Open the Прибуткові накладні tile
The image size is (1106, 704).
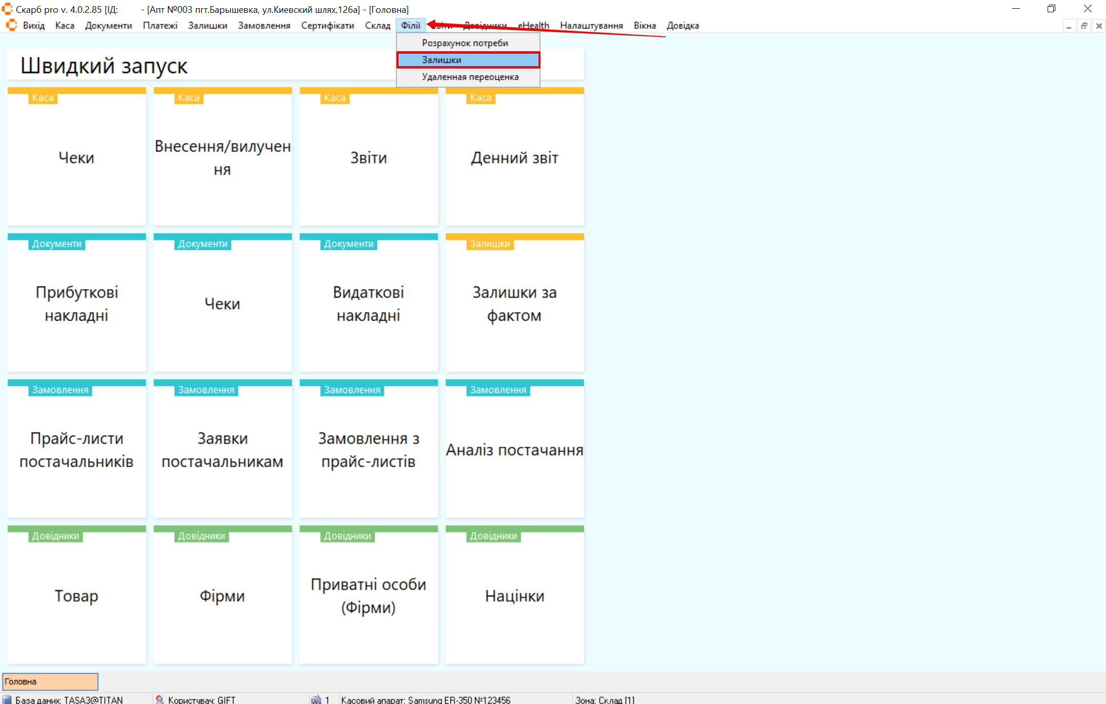pos(76,303)
